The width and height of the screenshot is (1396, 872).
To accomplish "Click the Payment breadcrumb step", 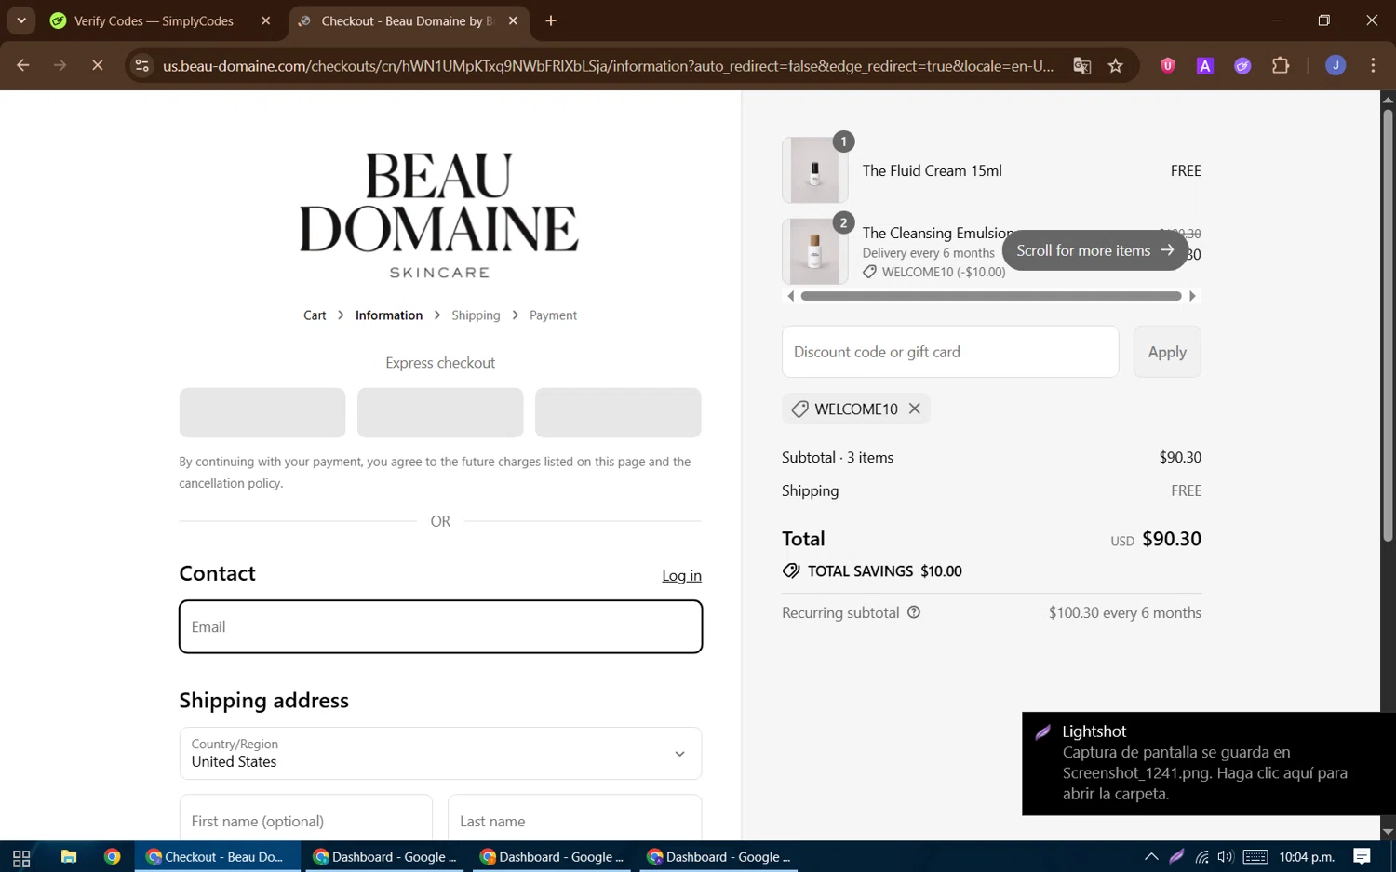I will pos(553,315).
